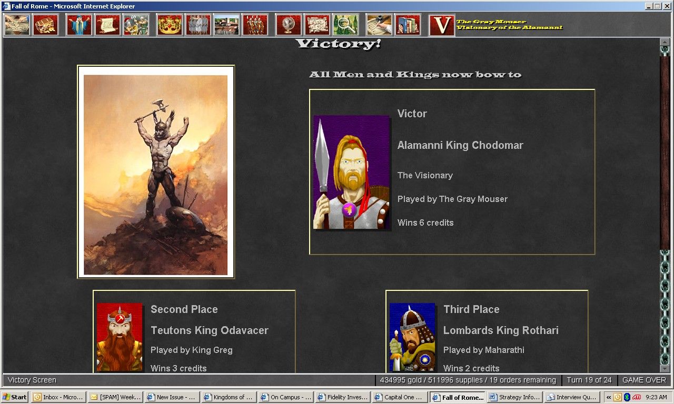Click 'Alamanni King Chodomar' victor name
The width and height of the screenshot is (674, 404).
tap(460, 146)
